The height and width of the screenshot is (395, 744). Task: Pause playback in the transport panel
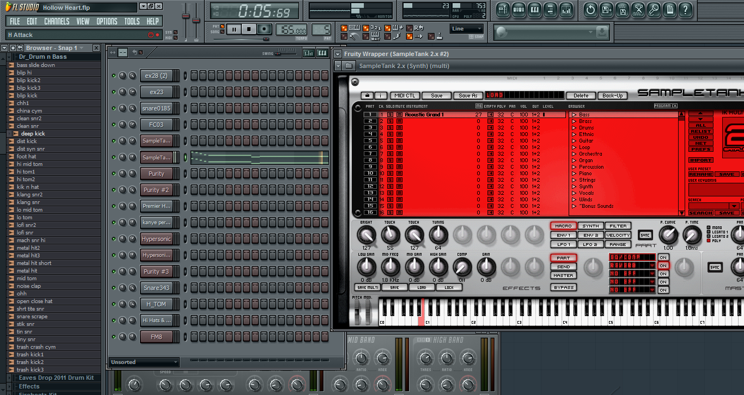tap(234, 29)
